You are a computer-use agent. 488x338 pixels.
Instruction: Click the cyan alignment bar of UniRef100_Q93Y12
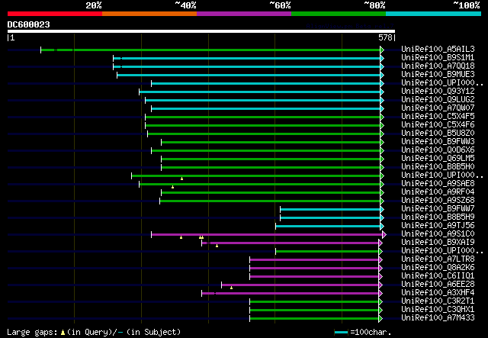tap(260, 92)
